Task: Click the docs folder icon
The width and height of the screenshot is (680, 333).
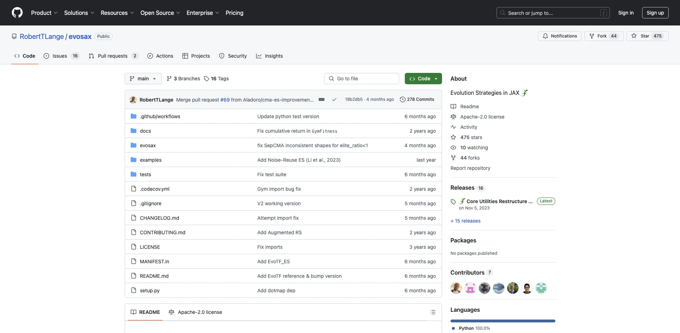Action: [134, 131]
